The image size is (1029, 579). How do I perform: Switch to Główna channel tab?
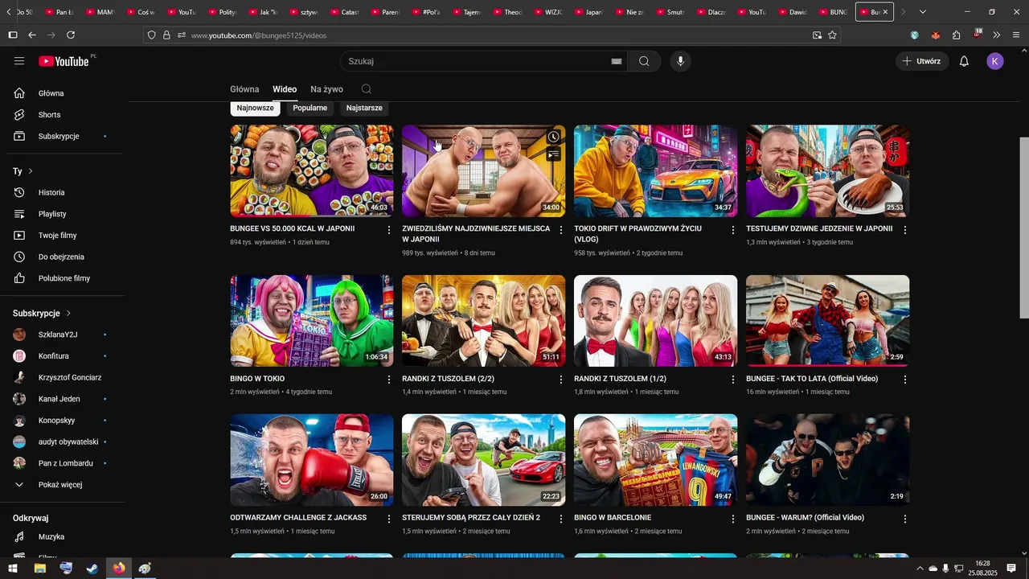click(244, 89)
